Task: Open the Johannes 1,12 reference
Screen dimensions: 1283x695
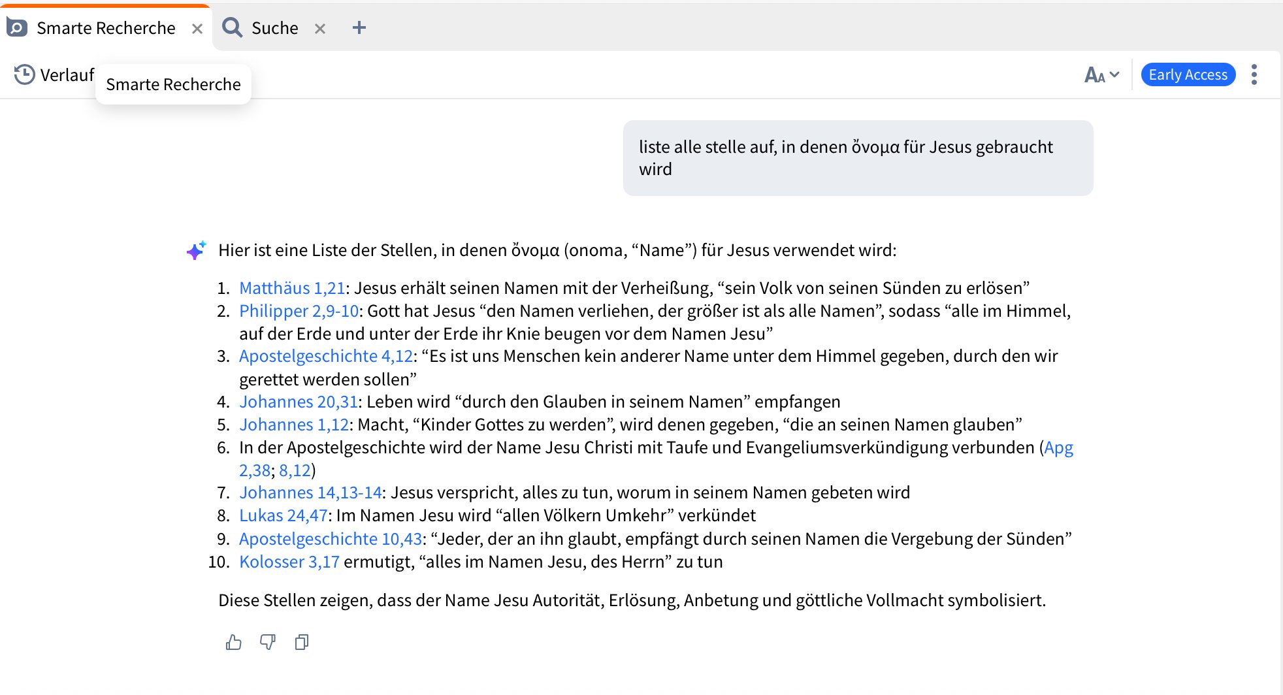Action: click(x=294, y=425)
